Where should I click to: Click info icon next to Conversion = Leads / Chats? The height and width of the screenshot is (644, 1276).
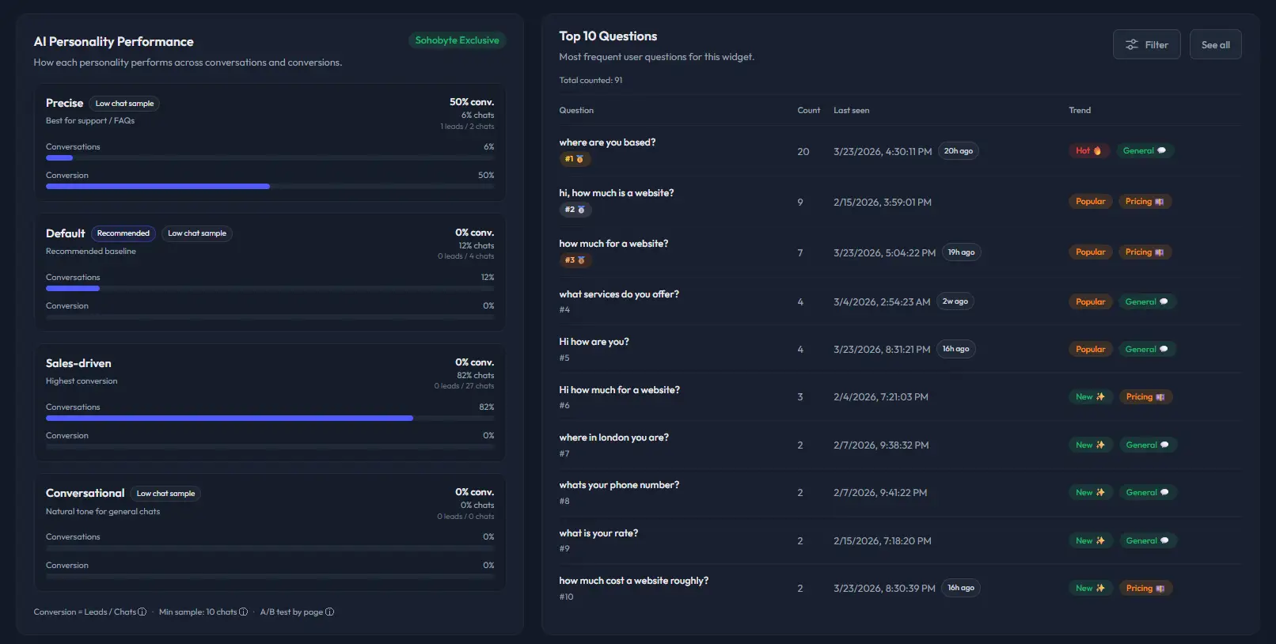[142, 612]
